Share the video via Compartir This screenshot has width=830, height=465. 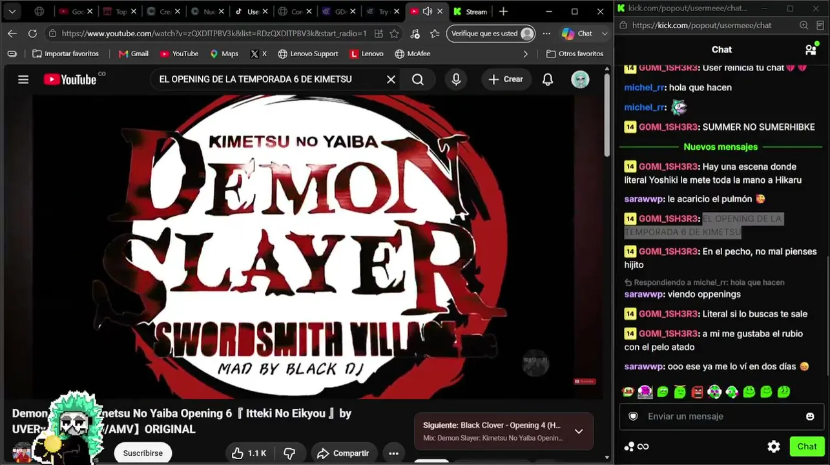pos(343,453)
